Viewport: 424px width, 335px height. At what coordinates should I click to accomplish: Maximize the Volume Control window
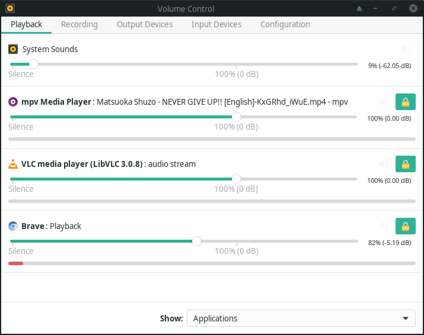[x=394, y=9]
